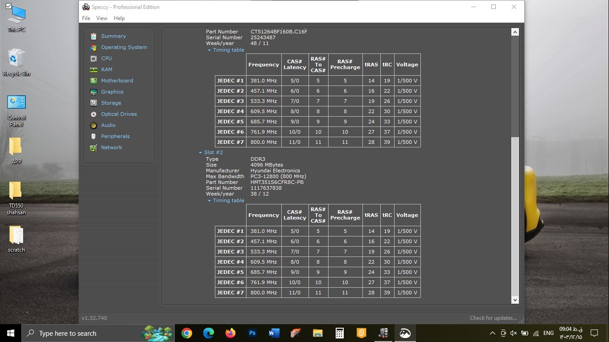Select the Operating System sidebar icon
The width and height of the screenshot is (609, 342).
(93, 47)
